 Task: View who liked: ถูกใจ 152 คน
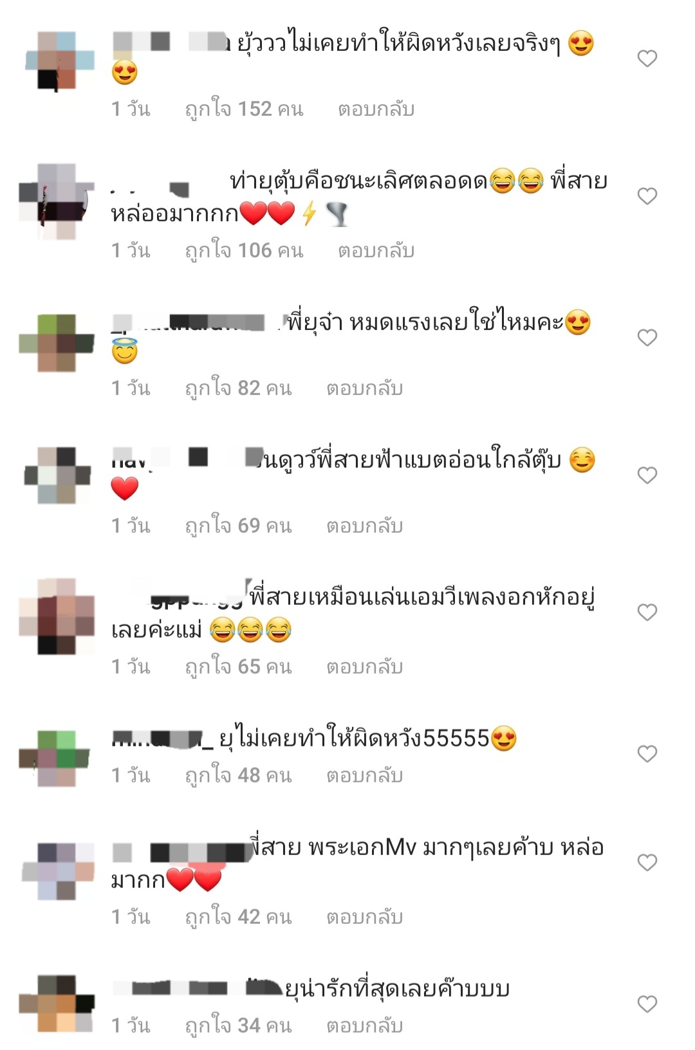244,109
